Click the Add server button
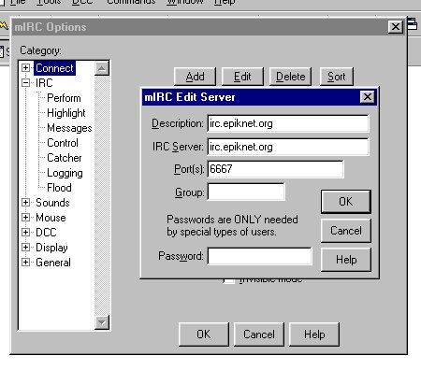Screen dimensions: 421x370 (x=195, y=77)
